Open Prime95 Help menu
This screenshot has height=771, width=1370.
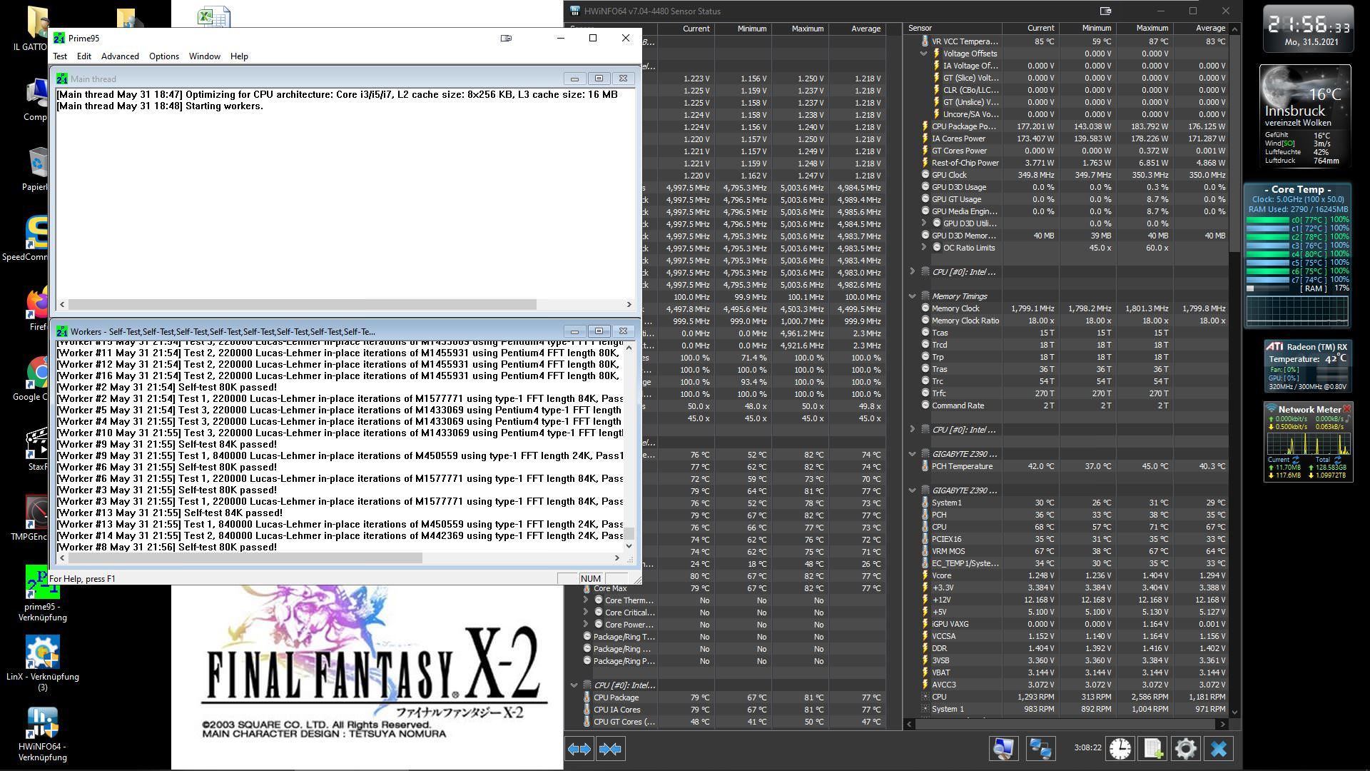point(239,56)
